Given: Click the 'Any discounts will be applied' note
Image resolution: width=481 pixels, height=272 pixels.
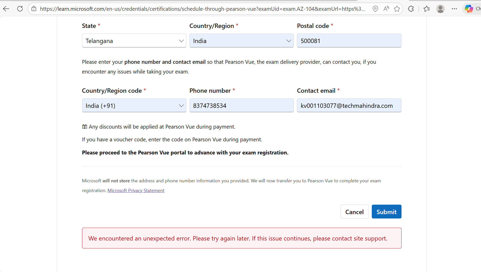Looking at the screenshot, I should [162, 127].
